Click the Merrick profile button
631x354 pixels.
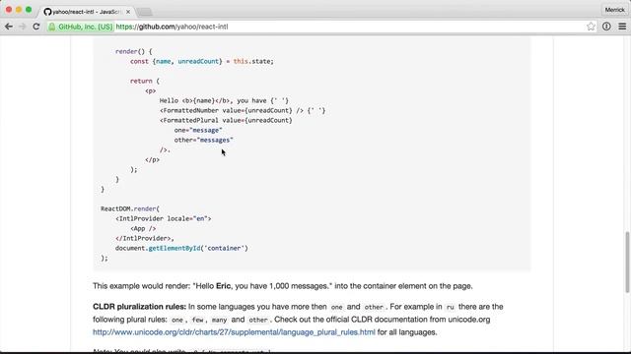[x=614, y=10]
